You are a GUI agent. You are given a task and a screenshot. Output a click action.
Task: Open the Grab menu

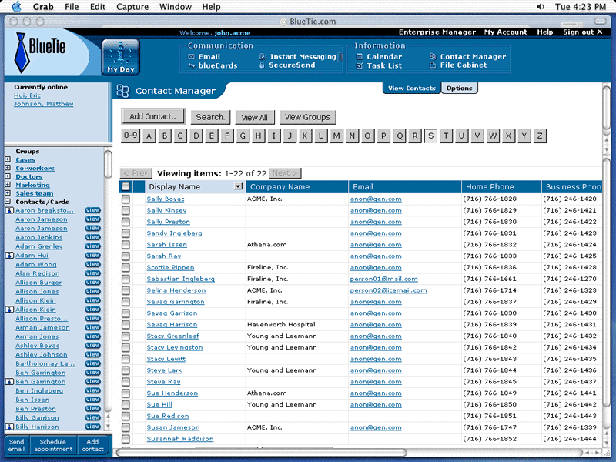(43, 7)
